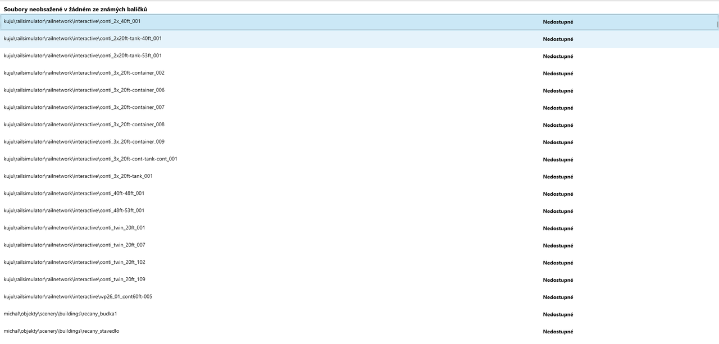Click Nedostupné status of conti_twin_20ft_007
The width and height of the screenshot is (719, 344).
(x=558, y=246)
